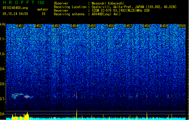Click the 0456 time marker

pyautogui.click(x=110, y=26)
